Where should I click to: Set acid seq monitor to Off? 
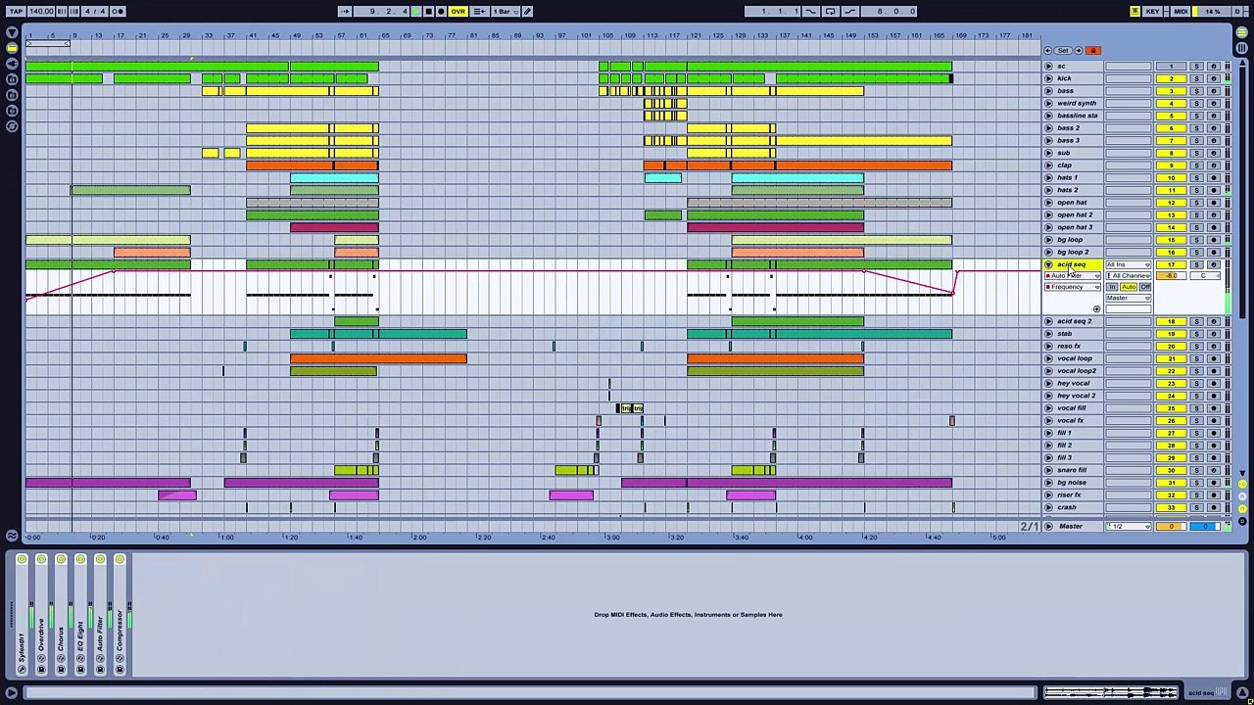[x=1145, y=287]
